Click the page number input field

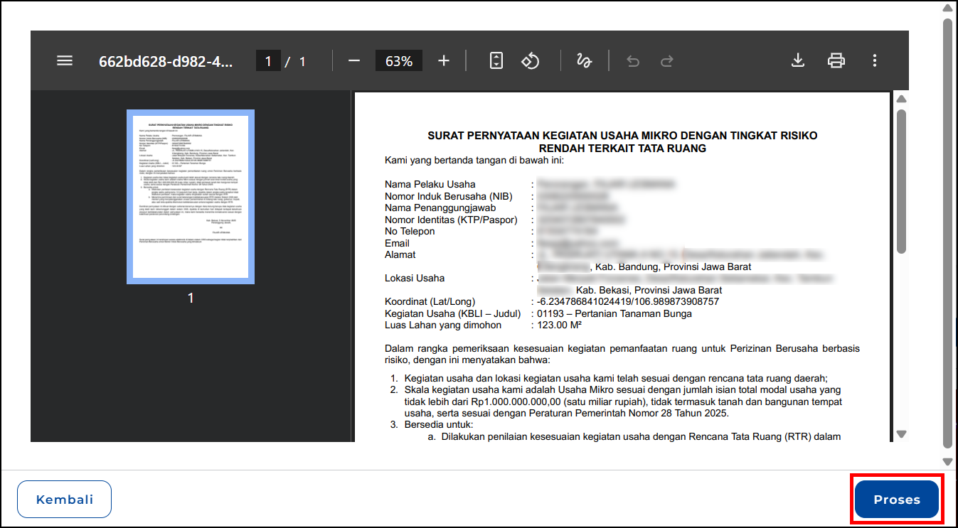coord(268,61)
